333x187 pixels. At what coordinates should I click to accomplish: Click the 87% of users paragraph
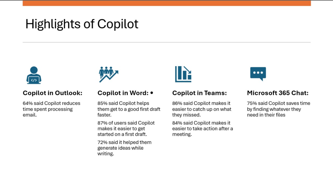click(126, 129)
